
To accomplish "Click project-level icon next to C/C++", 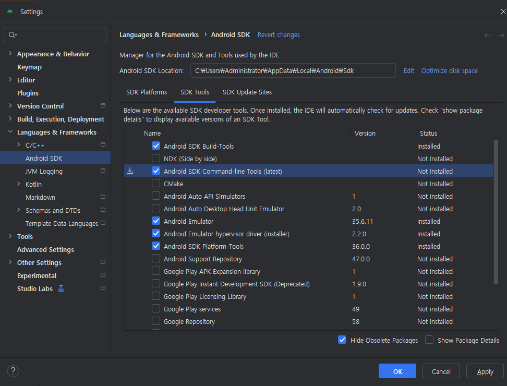I will [x=103, y=144].
